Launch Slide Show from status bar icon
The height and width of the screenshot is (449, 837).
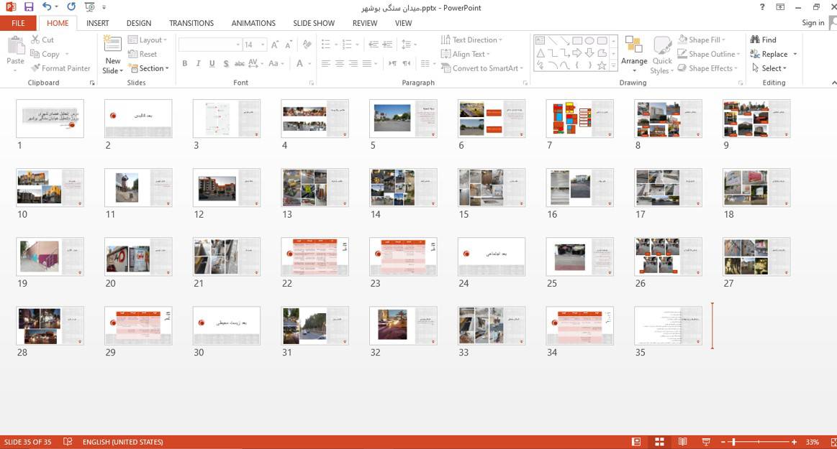[706, 442]
